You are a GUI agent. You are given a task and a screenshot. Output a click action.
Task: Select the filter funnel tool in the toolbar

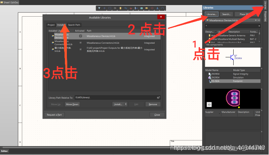[99, 8]
